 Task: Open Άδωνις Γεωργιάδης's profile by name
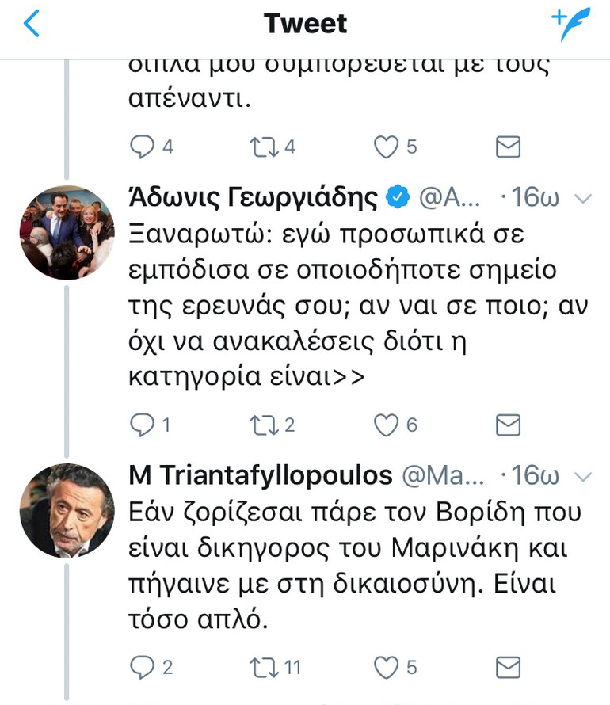(x=254, y=198)
